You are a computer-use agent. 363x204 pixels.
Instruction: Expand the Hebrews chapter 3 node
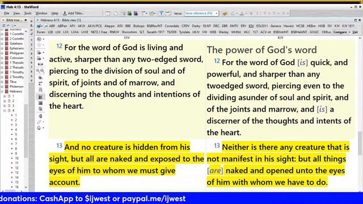click(5, 106)
